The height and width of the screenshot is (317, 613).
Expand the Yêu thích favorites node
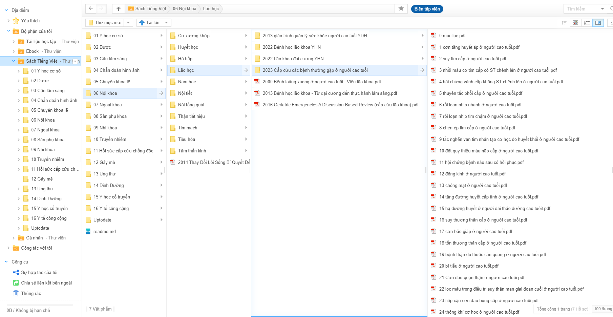click(x=8, y=21)
